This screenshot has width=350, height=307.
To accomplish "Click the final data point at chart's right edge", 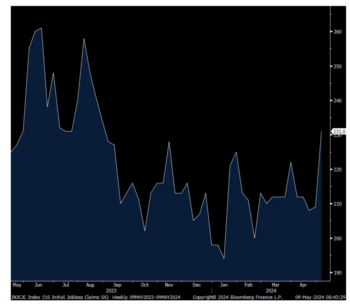I will (x=321, y=132).
